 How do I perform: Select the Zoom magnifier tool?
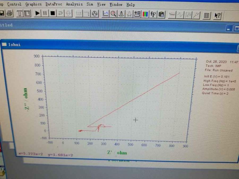click(114, 14)
